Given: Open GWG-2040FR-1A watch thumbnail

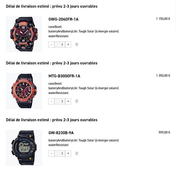Looking at the screenshot, I should 24,34.
